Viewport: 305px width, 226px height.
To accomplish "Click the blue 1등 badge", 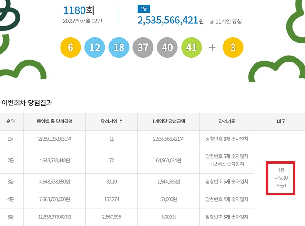I will pyautogui.click(x=142, y=9).
